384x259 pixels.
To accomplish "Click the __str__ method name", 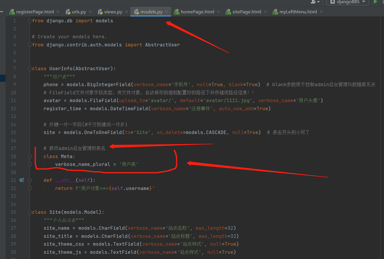I will tap(65, 180).
